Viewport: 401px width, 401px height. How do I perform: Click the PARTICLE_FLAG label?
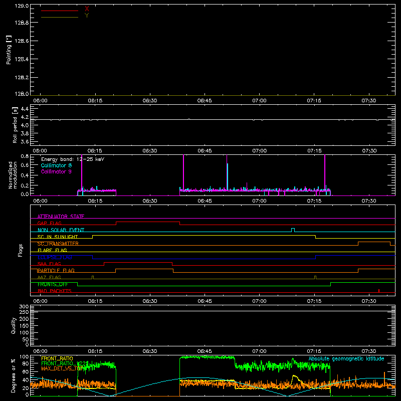[56, 270]
